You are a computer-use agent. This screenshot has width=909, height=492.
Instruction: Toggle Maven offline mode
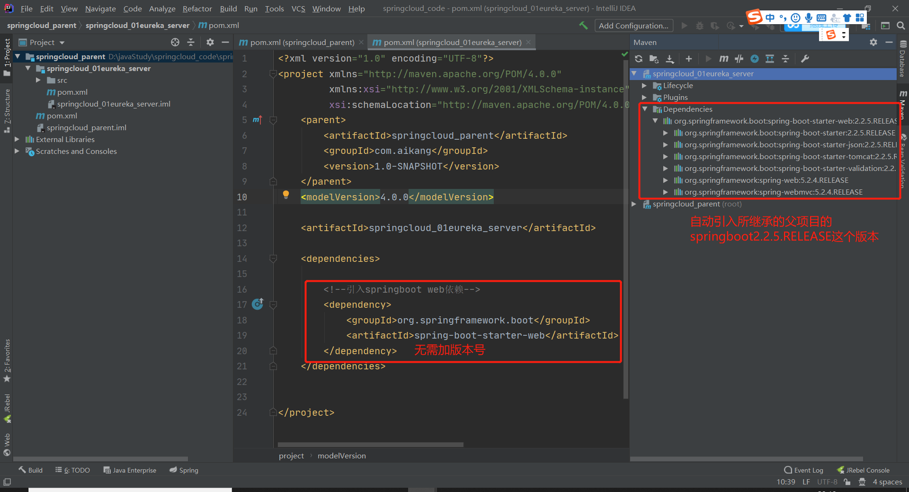coord(739,59)
